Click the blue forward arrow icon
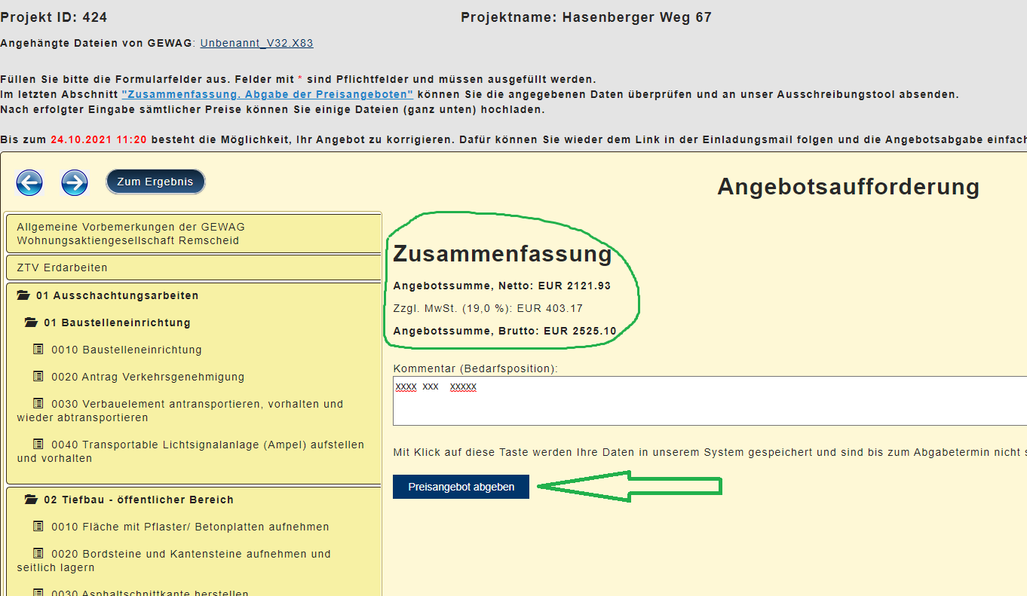The height and width of the screenshot is (596, 1027). [75, 182]
